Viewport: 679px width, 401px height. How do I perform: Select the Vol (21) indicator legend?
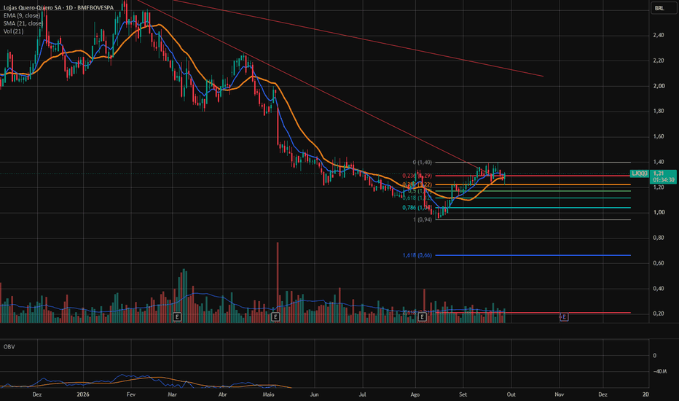13,31
